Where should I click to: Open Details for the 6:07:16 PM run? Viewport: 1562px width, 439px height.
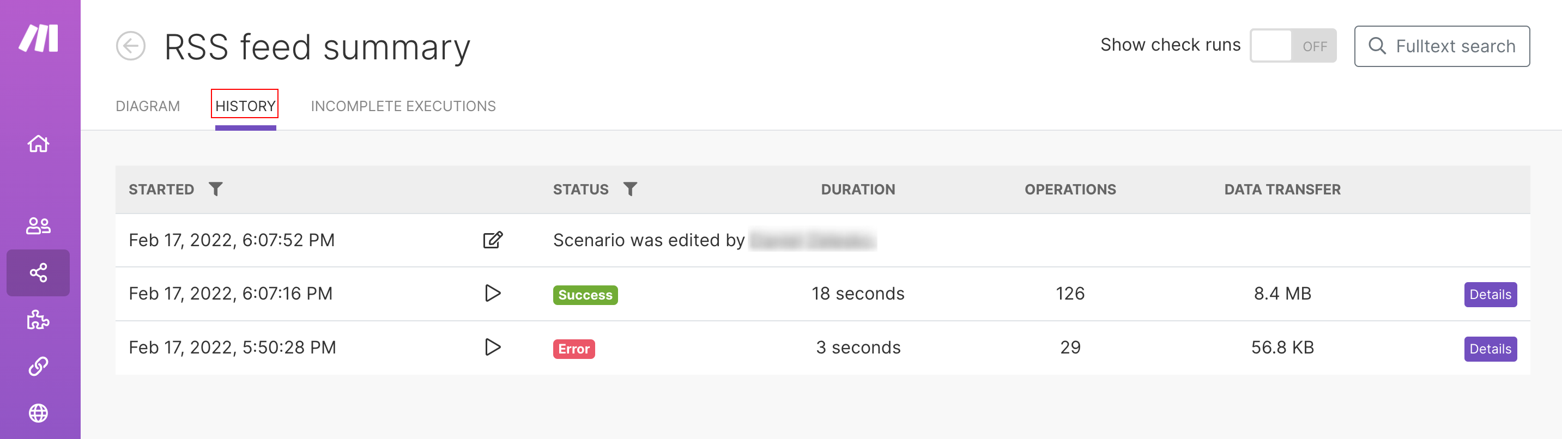coord(1490,295)
